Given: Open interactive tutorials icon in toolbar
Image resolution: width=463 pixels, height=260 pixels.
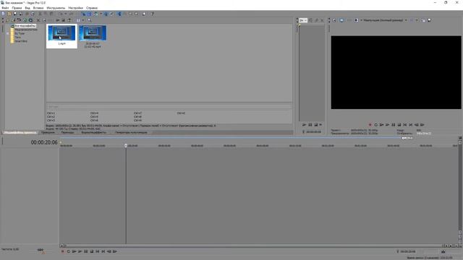Looking at the screenshot, I should tap(144, 14).
